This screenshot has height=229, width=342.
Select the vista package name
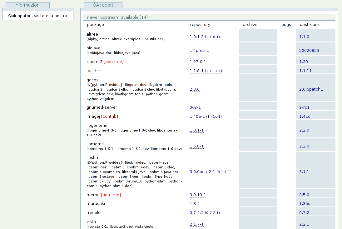(91, 222)
